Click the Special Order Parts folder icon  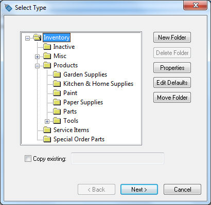coord(47,139)
